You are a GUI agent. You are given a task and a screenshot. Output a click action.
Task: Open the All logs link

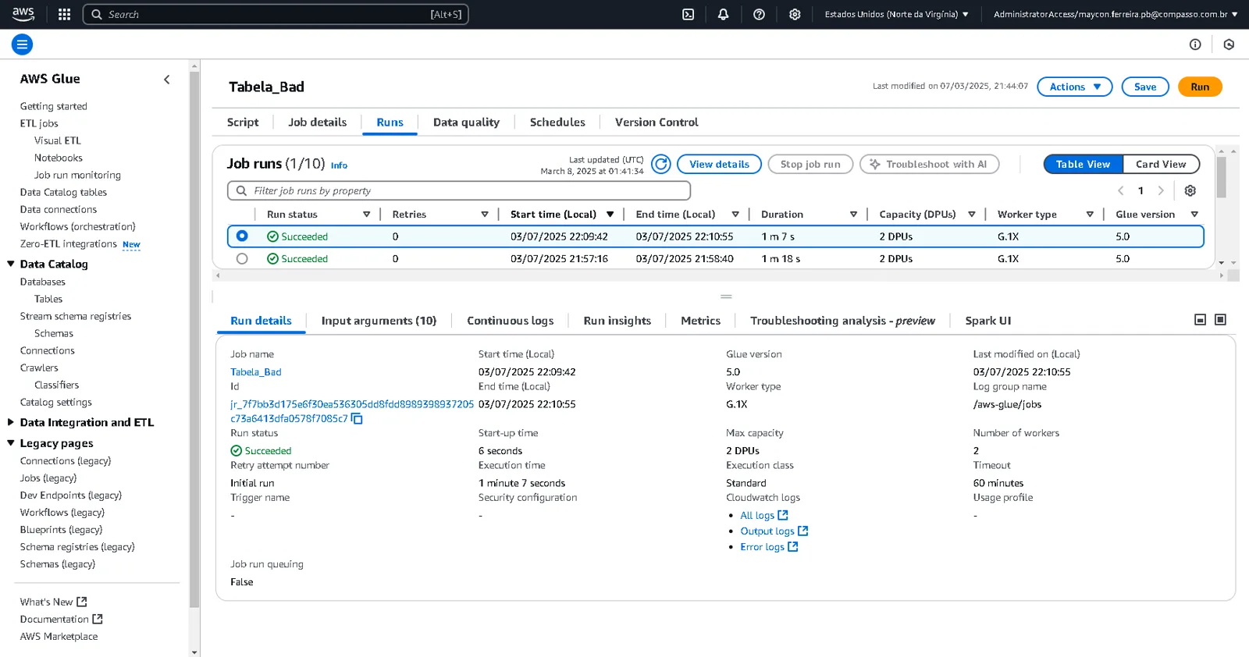[764, 516]
